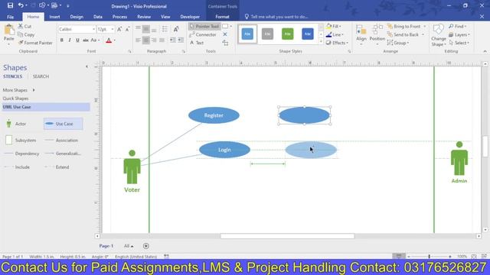Undo the last action
The height and width of the screenshot is (275, 490).
click(21, 5)
